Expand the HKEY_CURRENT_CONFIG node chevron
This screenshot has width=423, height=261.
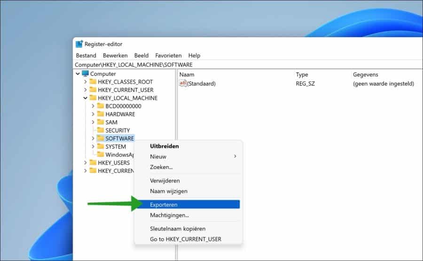tap(85, 170)
